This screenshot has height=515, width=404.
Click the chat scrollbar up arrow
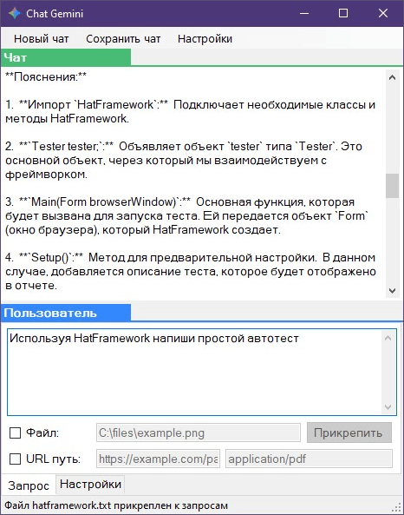(x=392, y=77)
